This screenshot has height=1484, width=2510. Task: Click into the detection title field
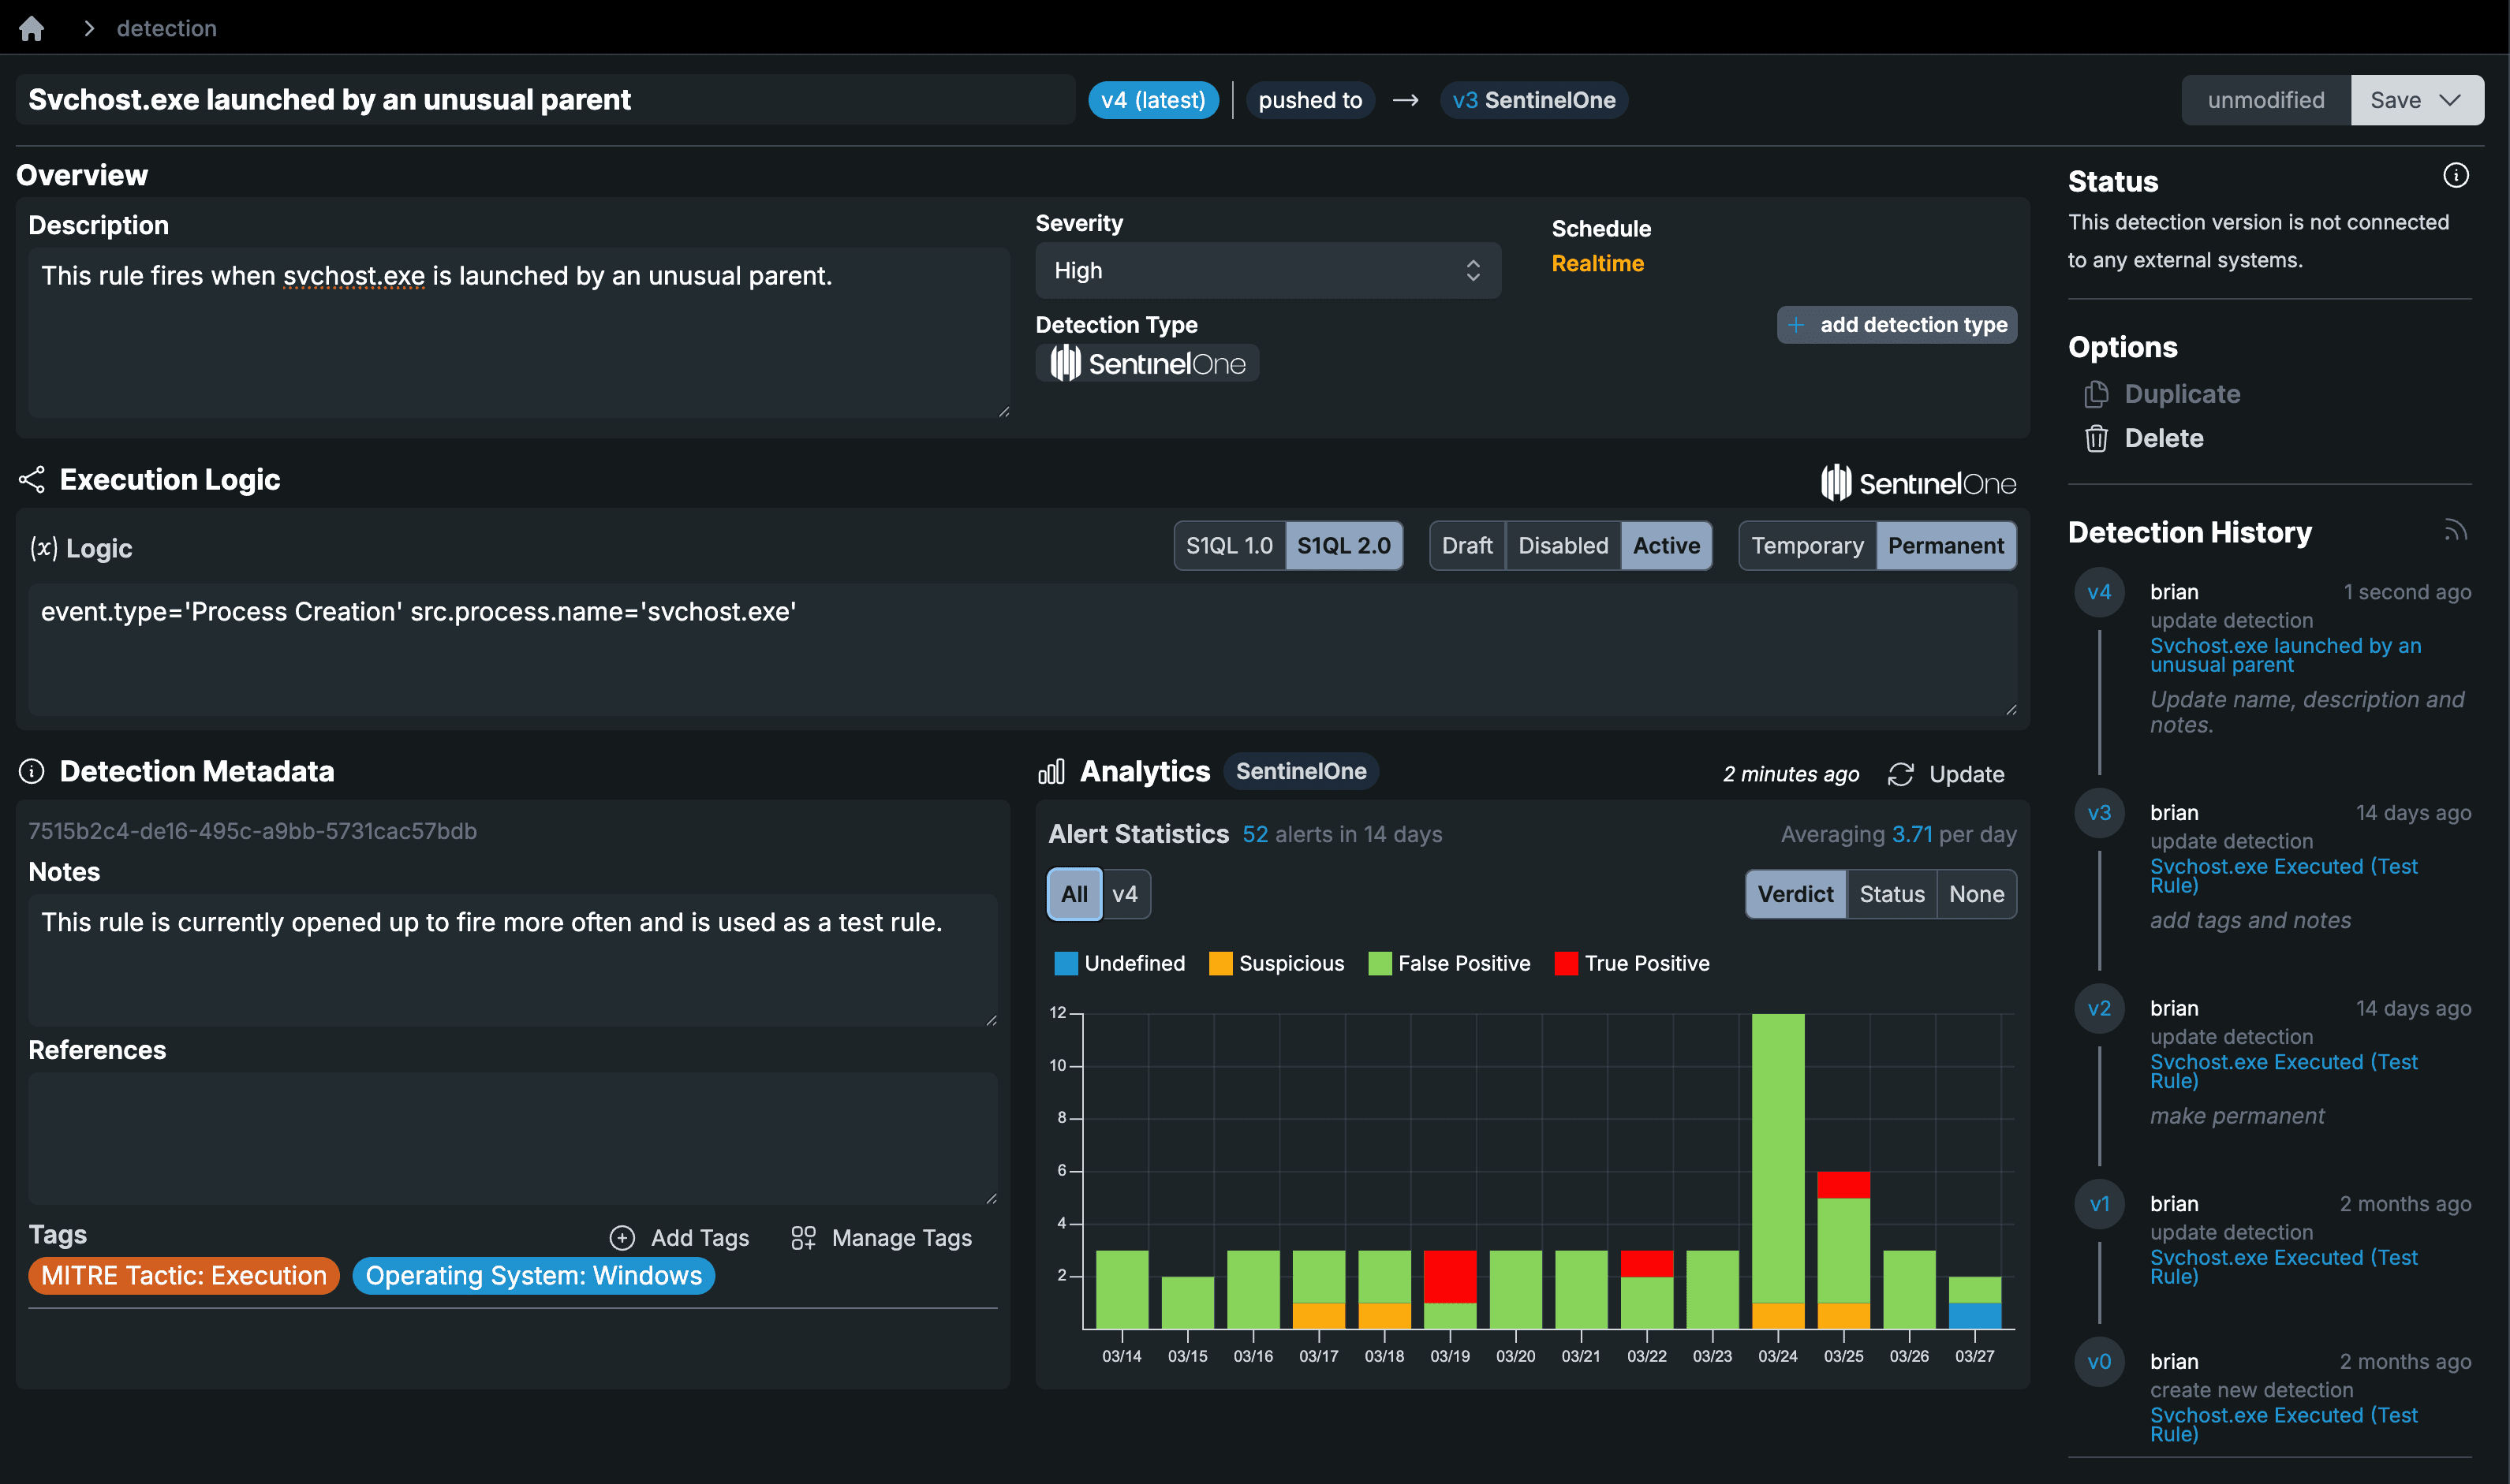pos(545,100)
